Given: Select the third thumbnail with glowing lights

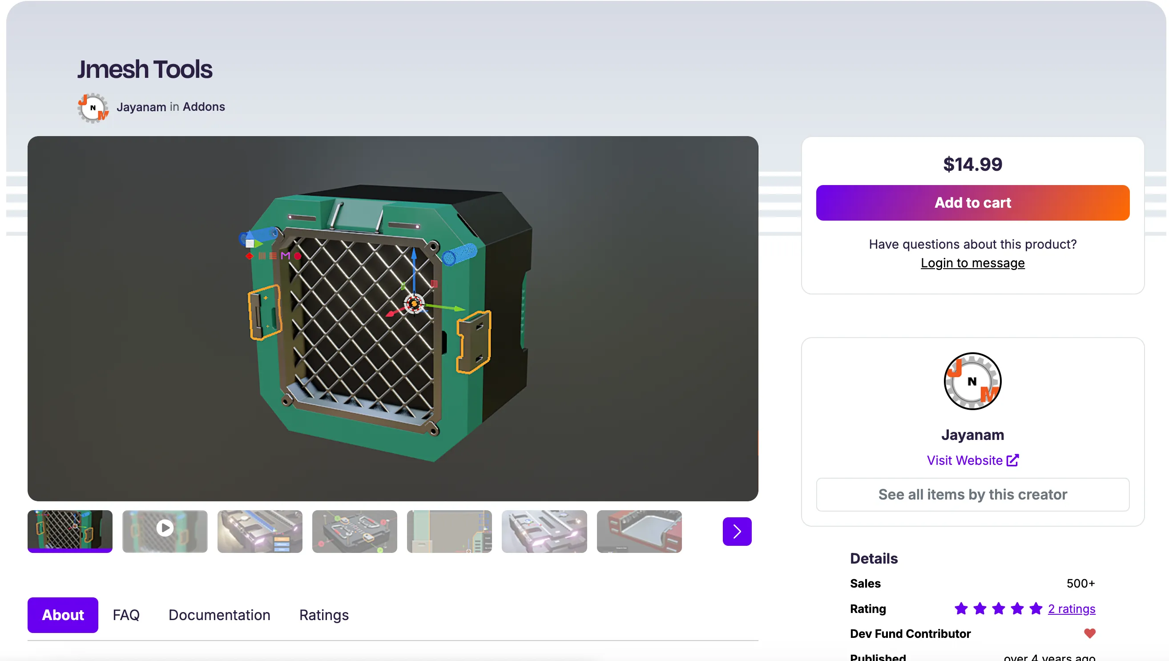Looking at the screenshot, I should click(260, 531).
